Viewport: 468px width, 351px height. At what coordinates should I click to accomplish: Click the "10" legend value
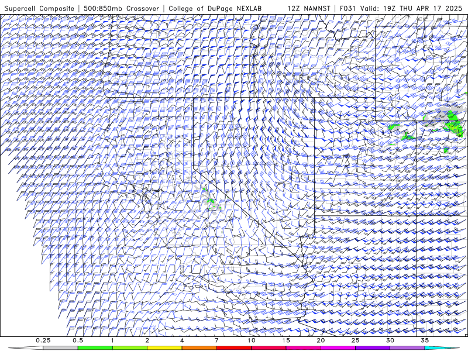pos(252,340)
